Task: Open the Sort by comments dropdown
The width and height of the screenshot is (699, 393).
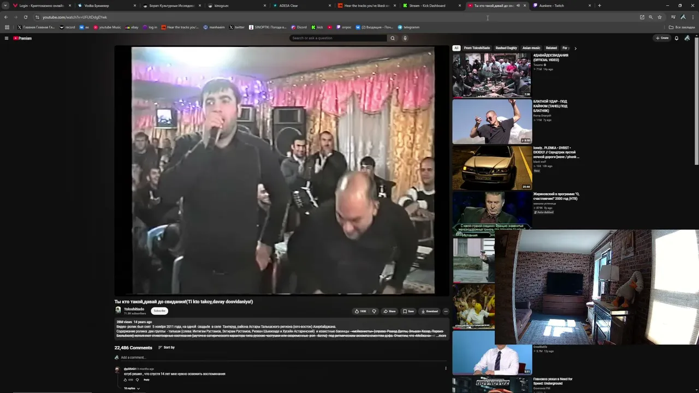Action: coord(167,348)
